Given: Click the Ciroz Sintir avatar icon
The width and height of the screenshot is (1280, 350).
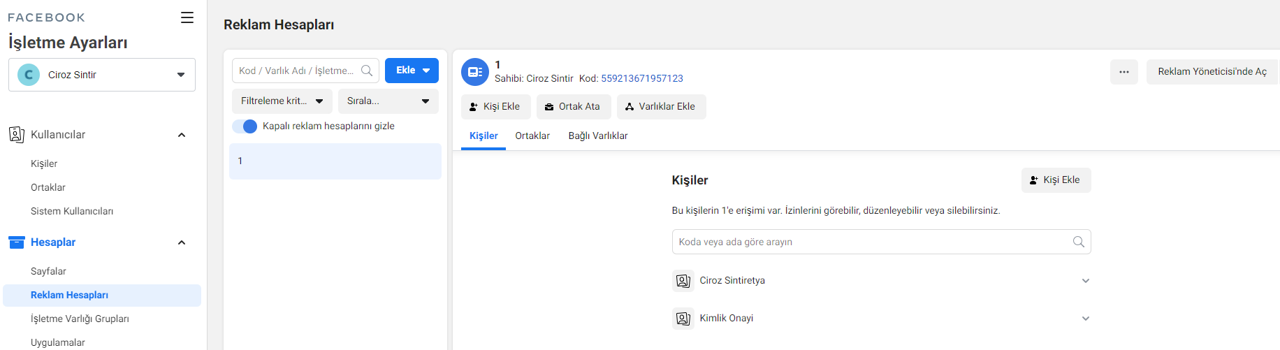Looking at the screenshot, I should coord(29,75).
